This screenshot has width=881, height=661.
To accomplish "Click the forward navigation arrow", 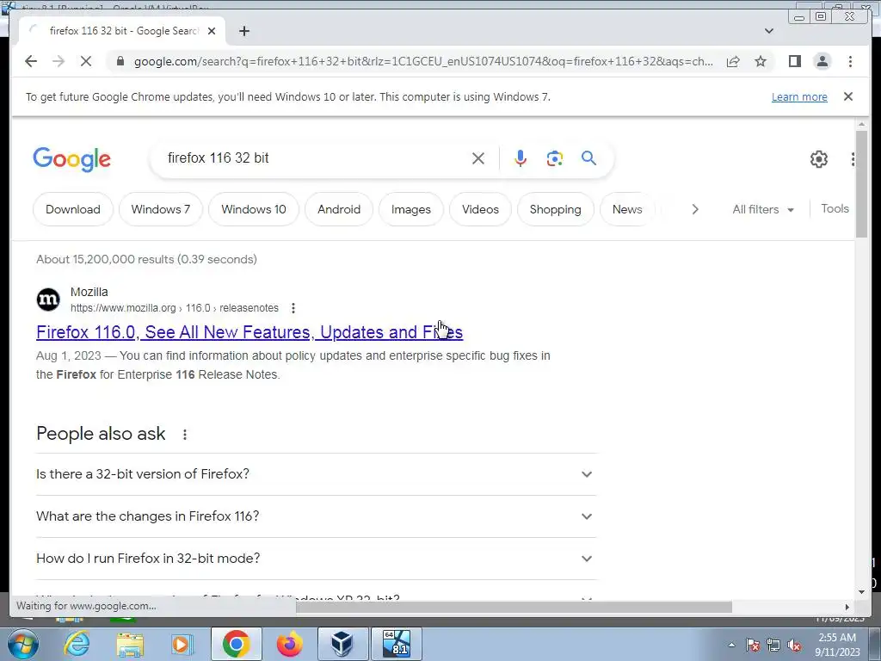I will pyautogui.click(x=59, y=61).
